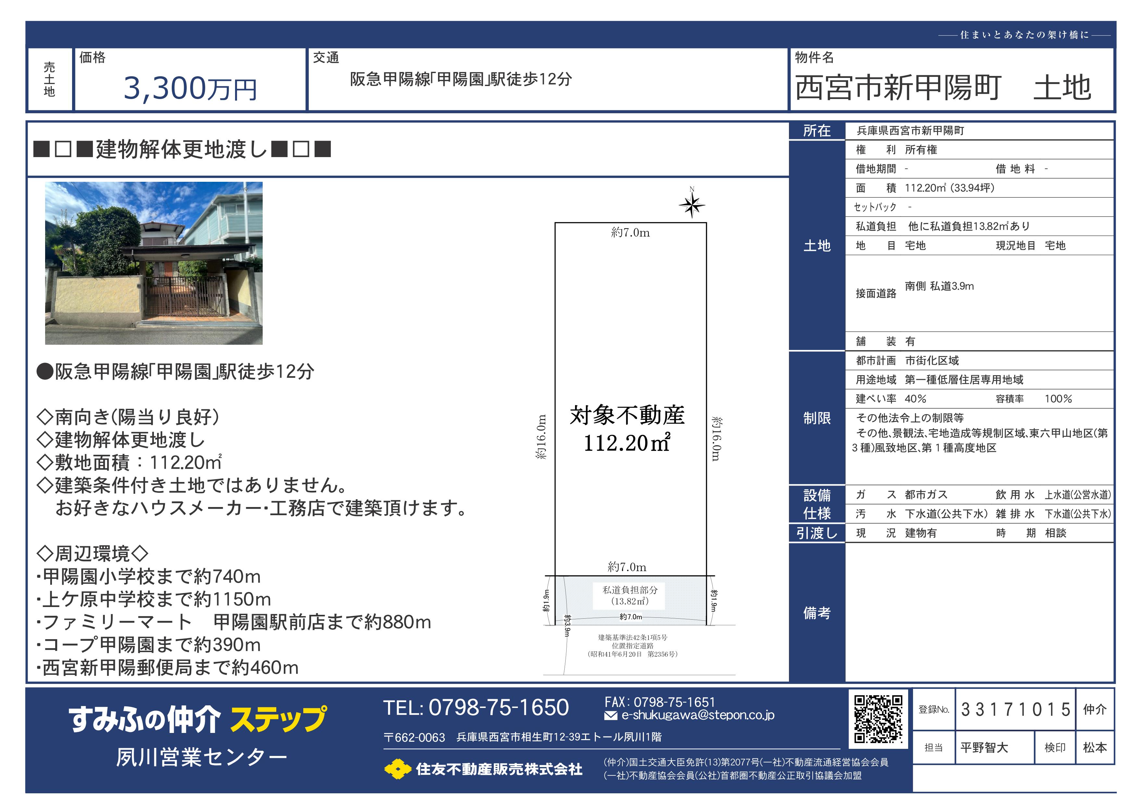Click the 制限 section header

[817, 418]
